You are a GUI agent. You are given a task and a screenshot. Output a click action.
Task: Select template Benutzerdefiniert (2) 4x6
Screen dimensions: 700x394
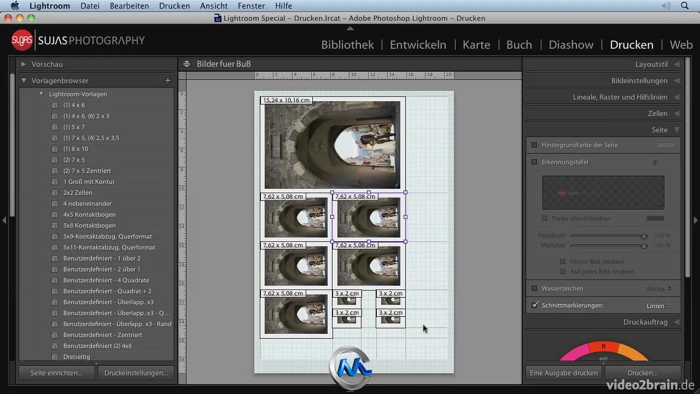97,346
